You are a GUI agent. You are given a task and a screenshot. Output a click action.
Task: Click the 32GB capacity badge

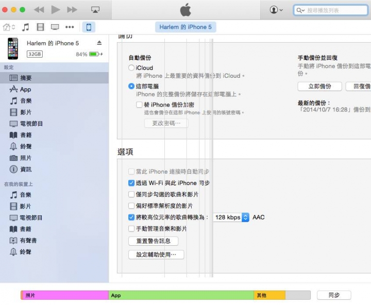(35, 54)
